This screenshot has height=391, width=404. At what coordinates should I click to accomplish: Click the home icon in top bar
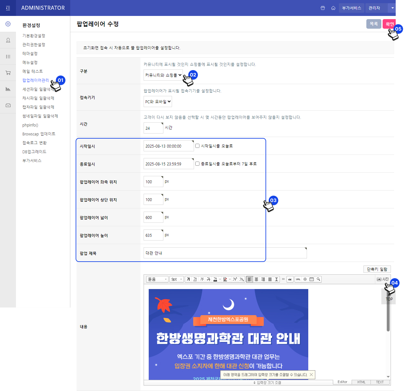[333, 8]
